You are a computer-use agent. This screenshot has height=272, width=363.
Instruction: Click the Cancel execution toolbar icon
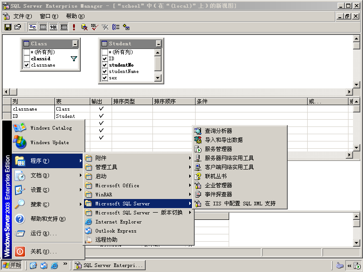84,27
